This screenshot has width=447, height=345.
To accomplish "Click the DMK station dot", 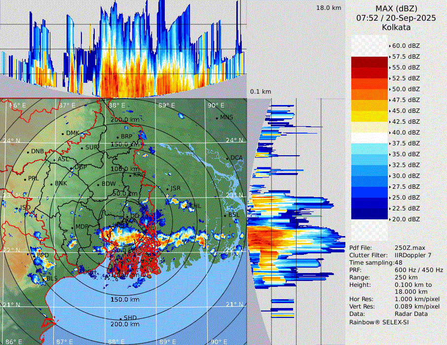I will [63, 134].
